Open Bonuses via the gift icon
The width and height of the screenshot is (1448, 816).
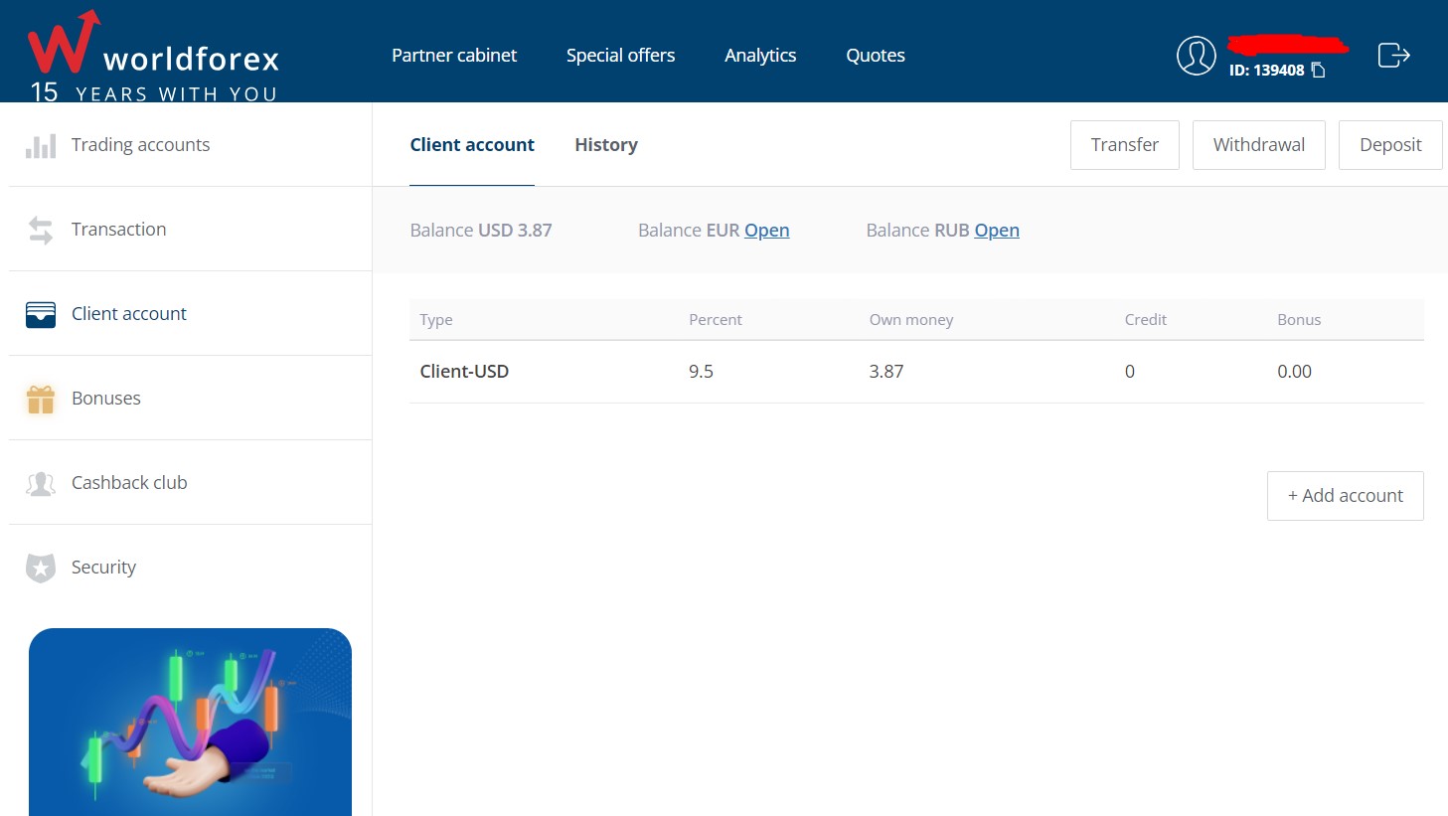click(x=40, y=398)
